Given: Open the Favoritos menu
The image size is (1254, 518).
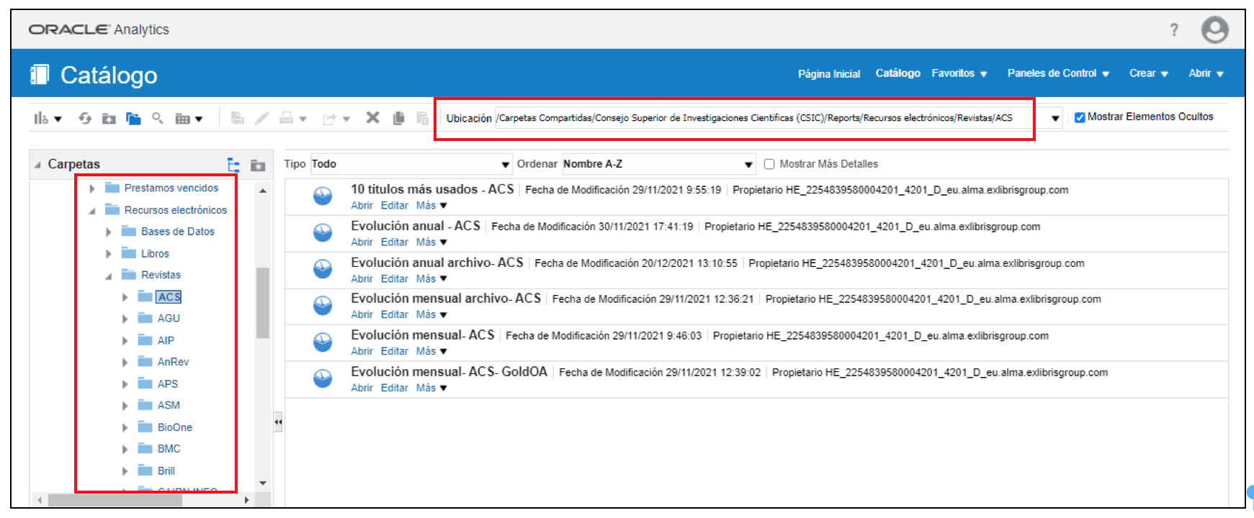Looking at the screenshot, I should pyautogui.click(x=959, y=73).
